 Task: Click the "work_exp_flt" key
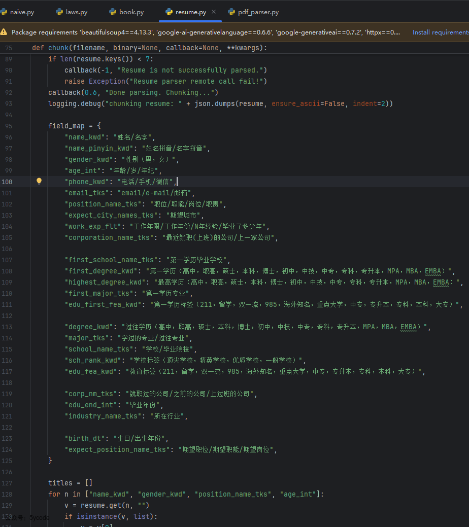coord(93,227)
